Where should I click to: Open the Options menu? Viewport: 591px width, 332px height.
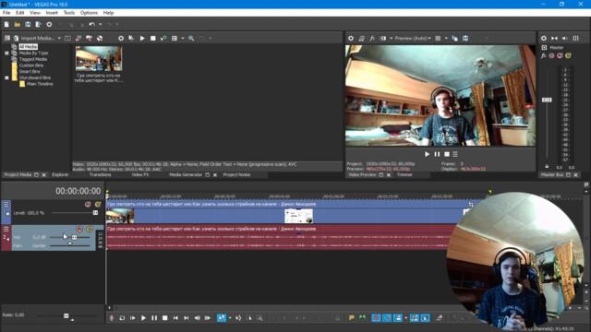pos(89,13)
